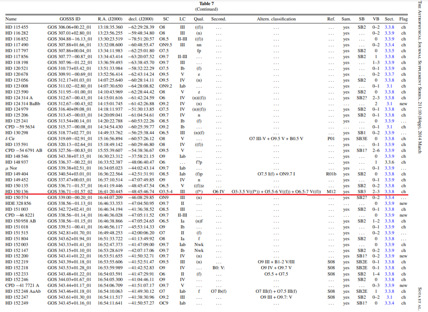
Task: Click the P01 reference for δ Cir
Action: (331, 138)
